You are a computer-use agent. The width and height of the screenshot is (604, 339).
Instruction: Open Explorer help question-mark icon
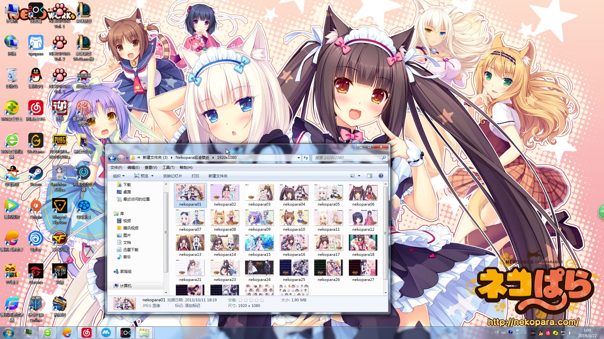click(x=381, y=176)
